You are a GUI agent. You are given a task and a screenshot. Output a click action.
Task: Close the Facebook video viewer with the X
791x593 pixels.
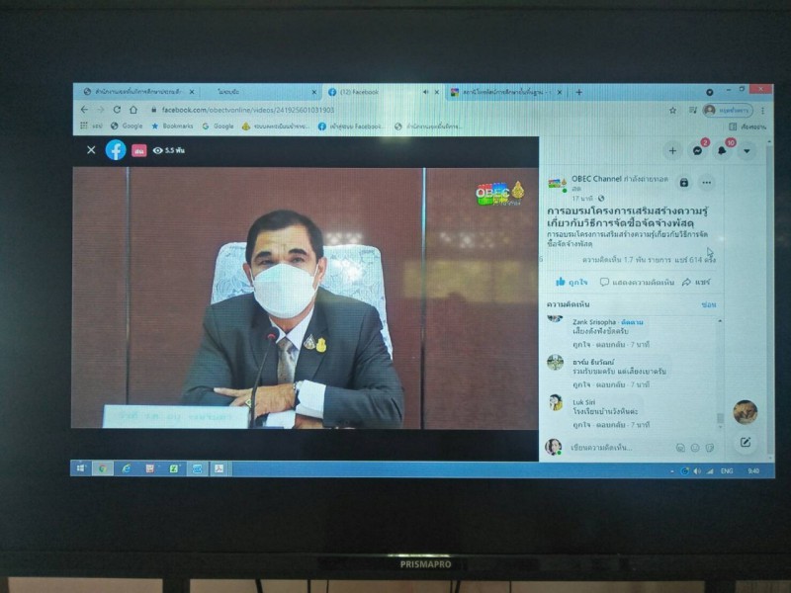coord(91,150)
